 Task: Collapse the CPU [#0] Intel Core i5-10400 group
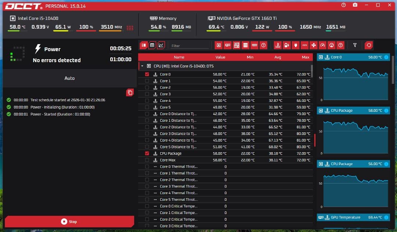click(x=142, y=66)
